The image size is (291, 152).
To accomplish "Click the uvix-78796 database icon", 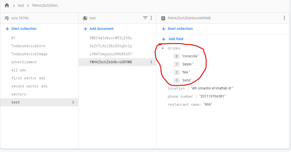I will click(x=7, y=18).
